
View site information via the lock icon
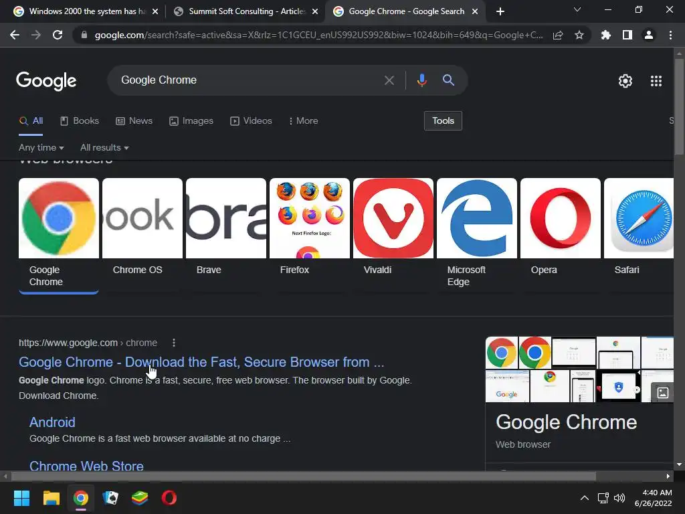click(84, 35)
